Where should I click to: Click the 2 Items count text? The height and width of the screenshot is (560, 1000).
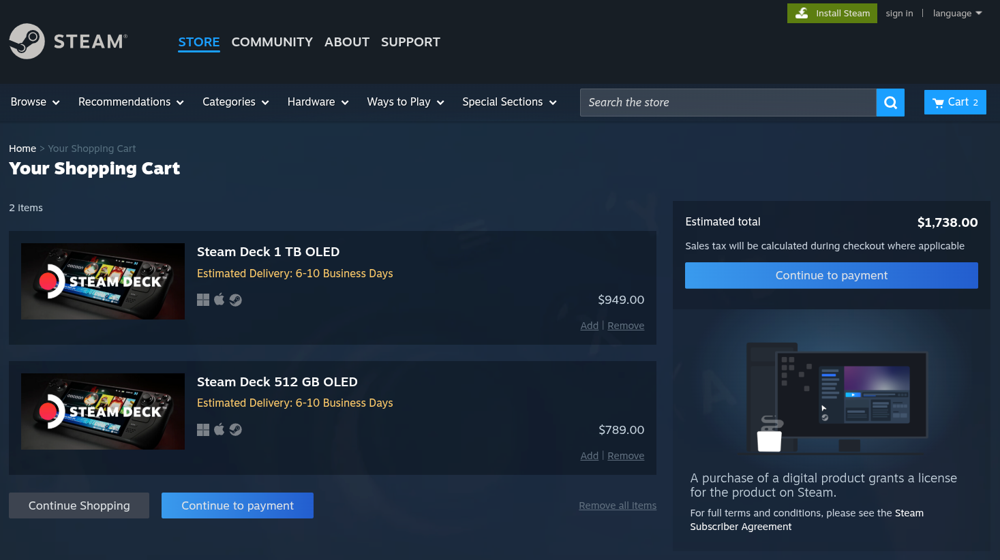(26, 208)
